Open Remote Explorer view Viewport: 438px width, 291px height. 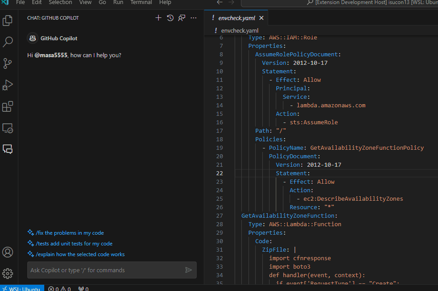click(x=8, y=128)
